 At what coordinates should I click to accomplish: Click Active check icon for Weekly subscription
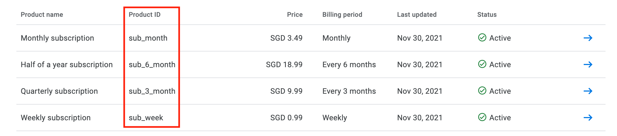point(482,117)
